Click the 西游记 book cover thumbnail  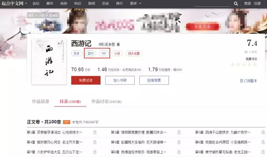click(49, 62)
